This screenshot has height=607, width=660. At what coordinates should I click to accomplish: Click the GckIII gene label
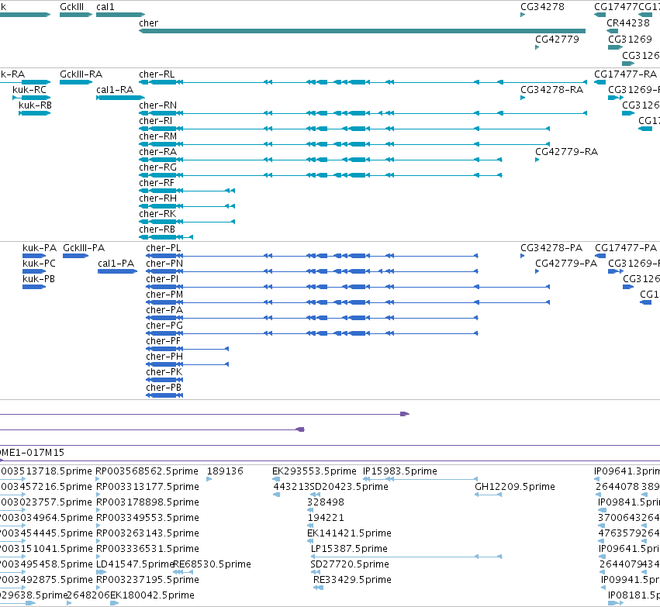pyautogui.click(x=72, y=7)
